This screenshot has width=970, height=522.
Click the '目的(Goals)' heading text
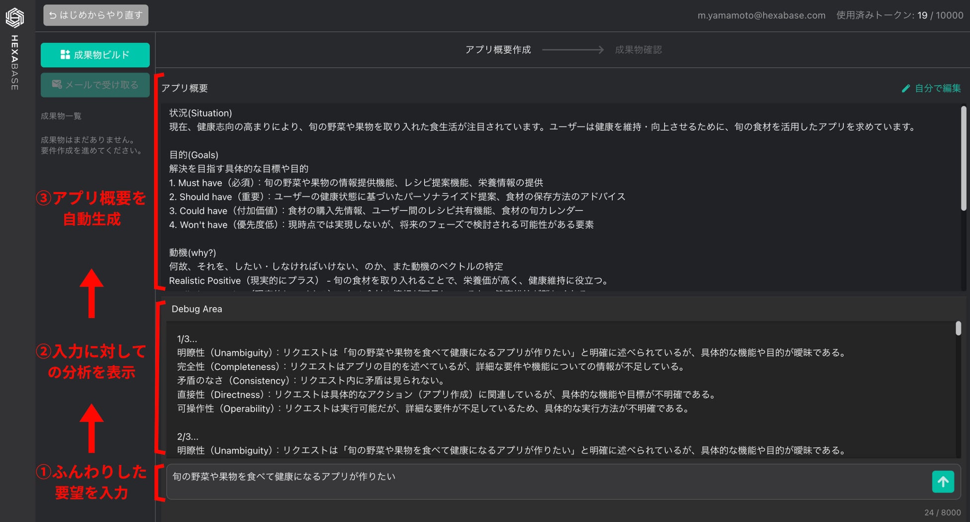point(194,155)
